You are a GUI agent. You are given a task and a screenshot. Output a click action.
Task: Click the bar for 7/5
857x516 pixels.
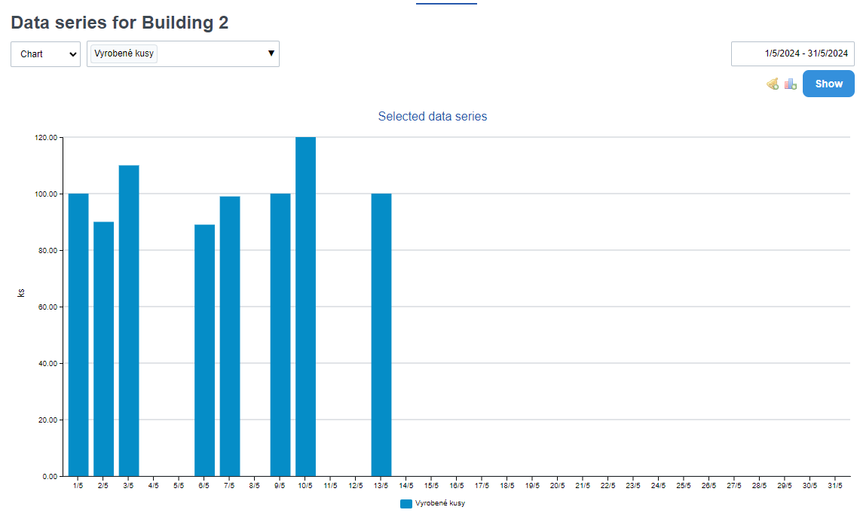click(x=230, y=336)
